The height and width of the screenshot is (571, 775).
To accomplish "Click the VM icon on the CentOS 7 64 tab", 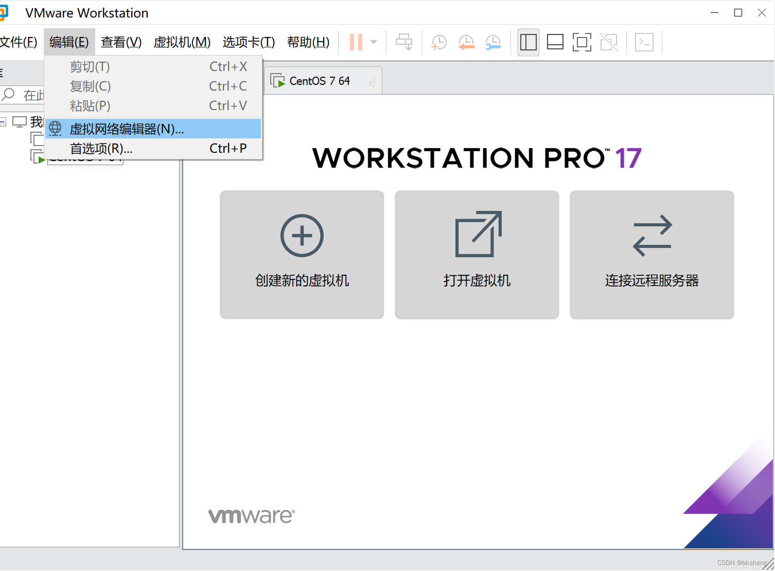I will [278, 80].
